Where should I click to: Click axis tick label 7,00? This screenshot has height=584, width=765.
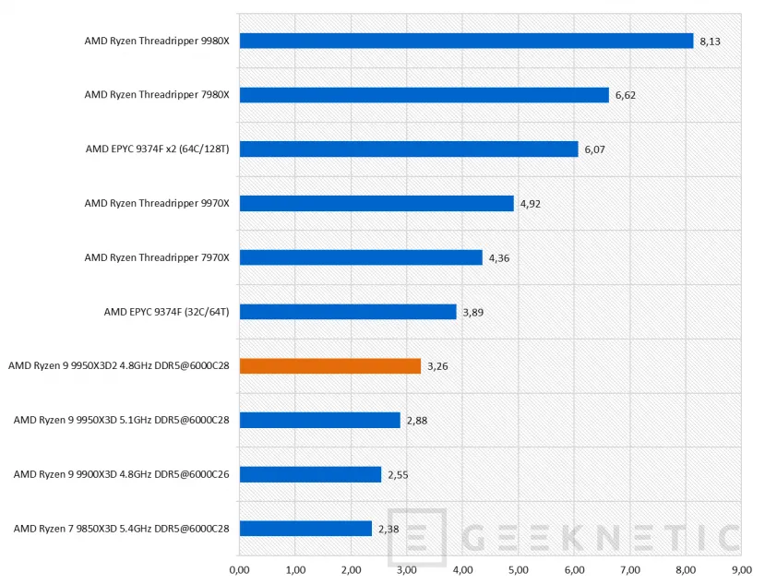pyautogui.click(x=630, y=570)
